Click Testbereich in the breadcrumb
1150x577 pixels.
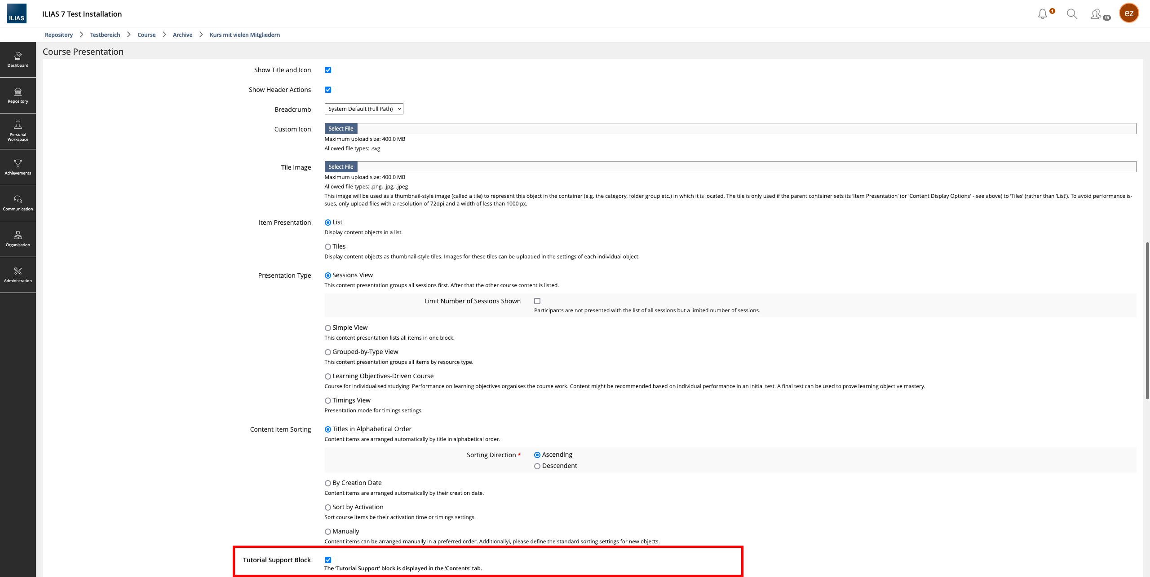click(x=105, y=35)
